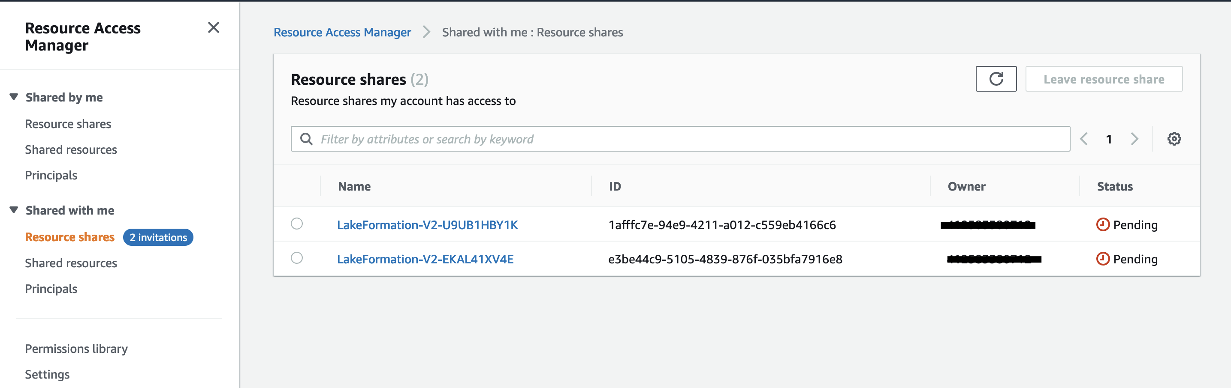Click the previous page arrow icon

1084,139
